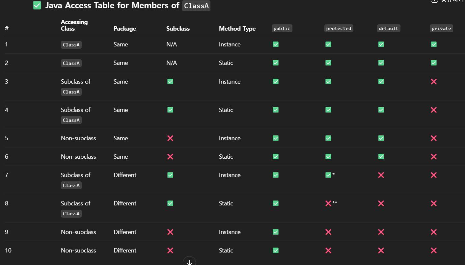This screenshot has width=465, height=265.
Task: Click the public column header
Action: [x=282, y=28]
